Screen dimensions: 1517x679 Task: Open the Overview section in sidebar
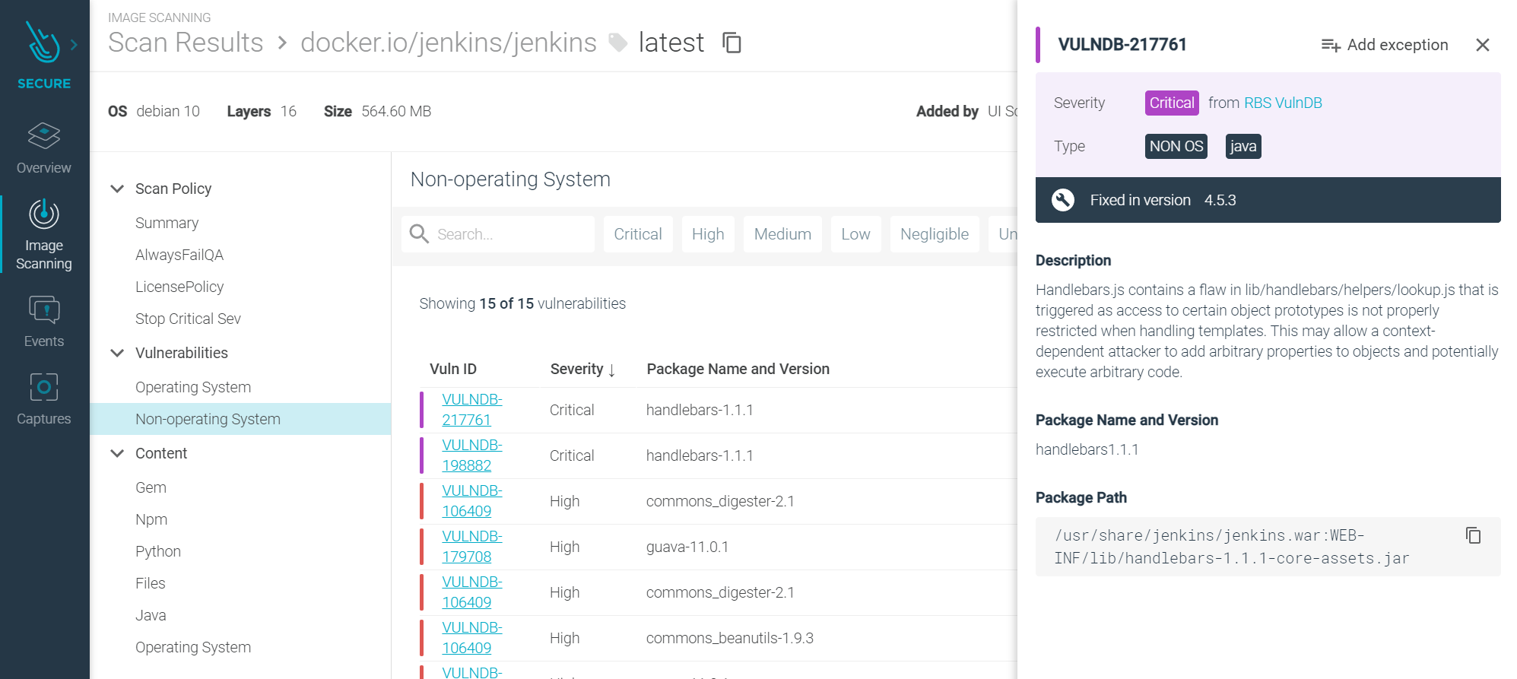tap(43, 148)
